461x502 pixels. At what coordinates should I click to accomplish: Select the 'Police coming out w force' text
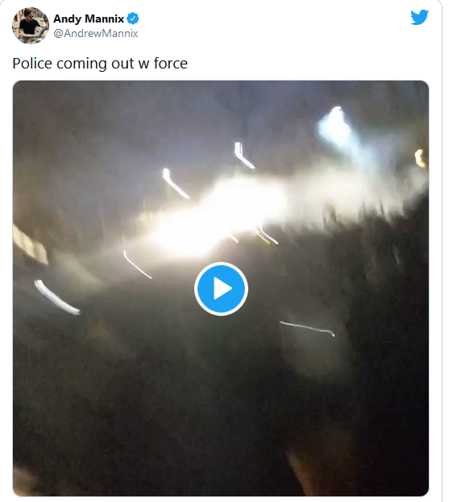100,63
